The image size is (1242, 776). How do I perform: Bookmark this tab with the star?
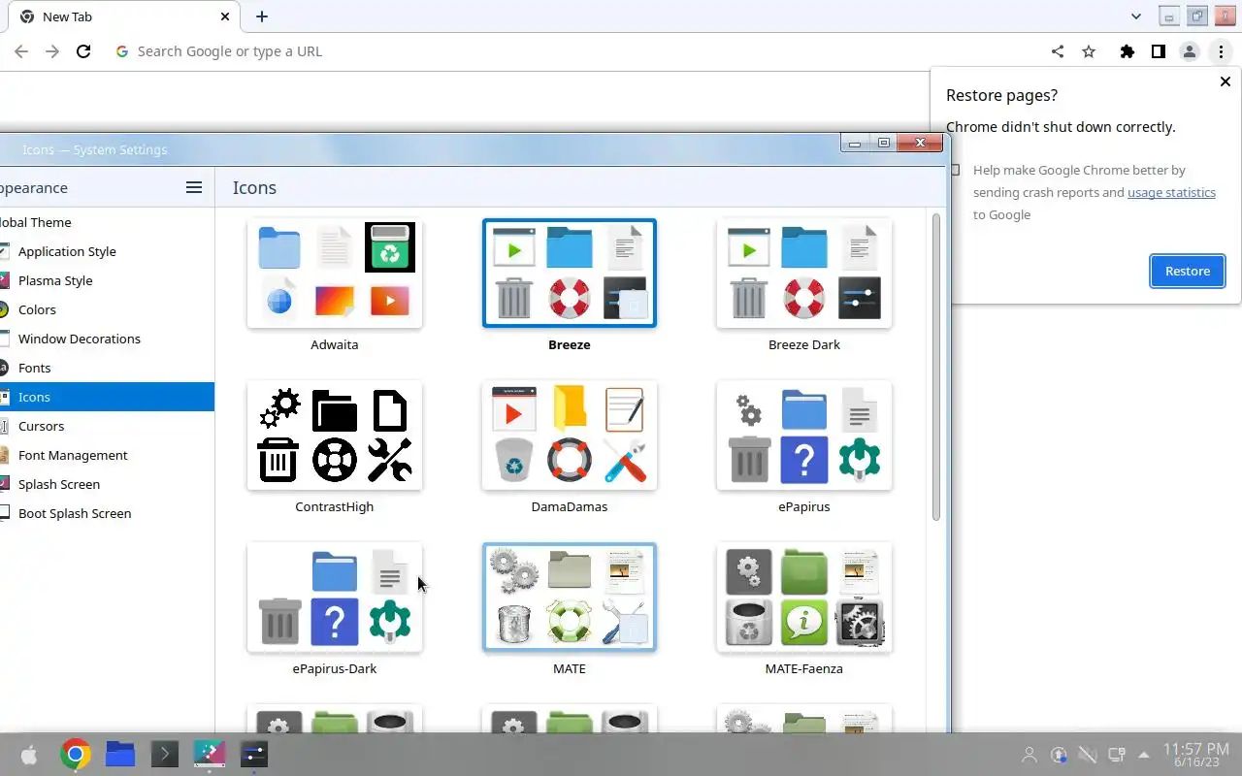coord(1089,51)
